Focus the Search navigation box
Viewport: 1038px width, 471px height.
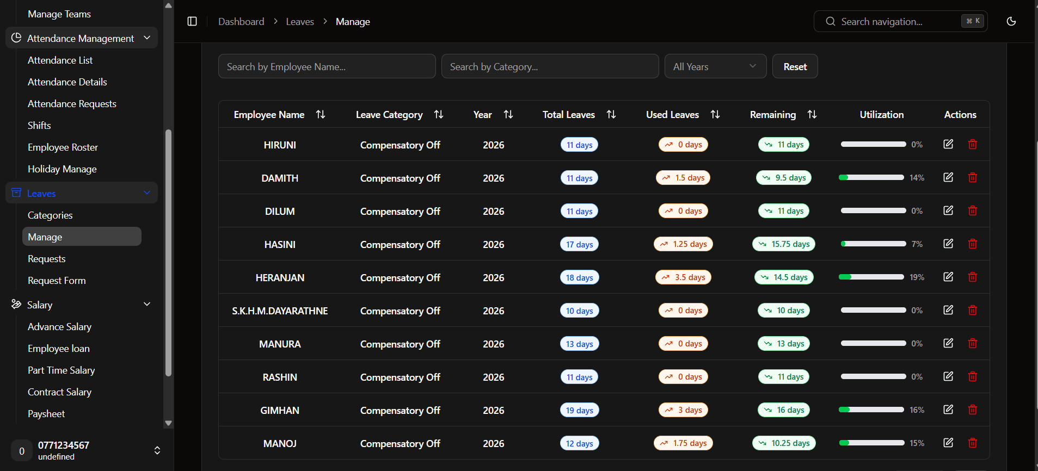[900, 21]
